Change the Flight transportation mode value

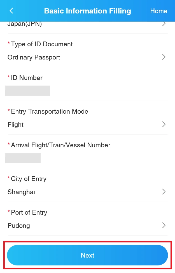16,125
